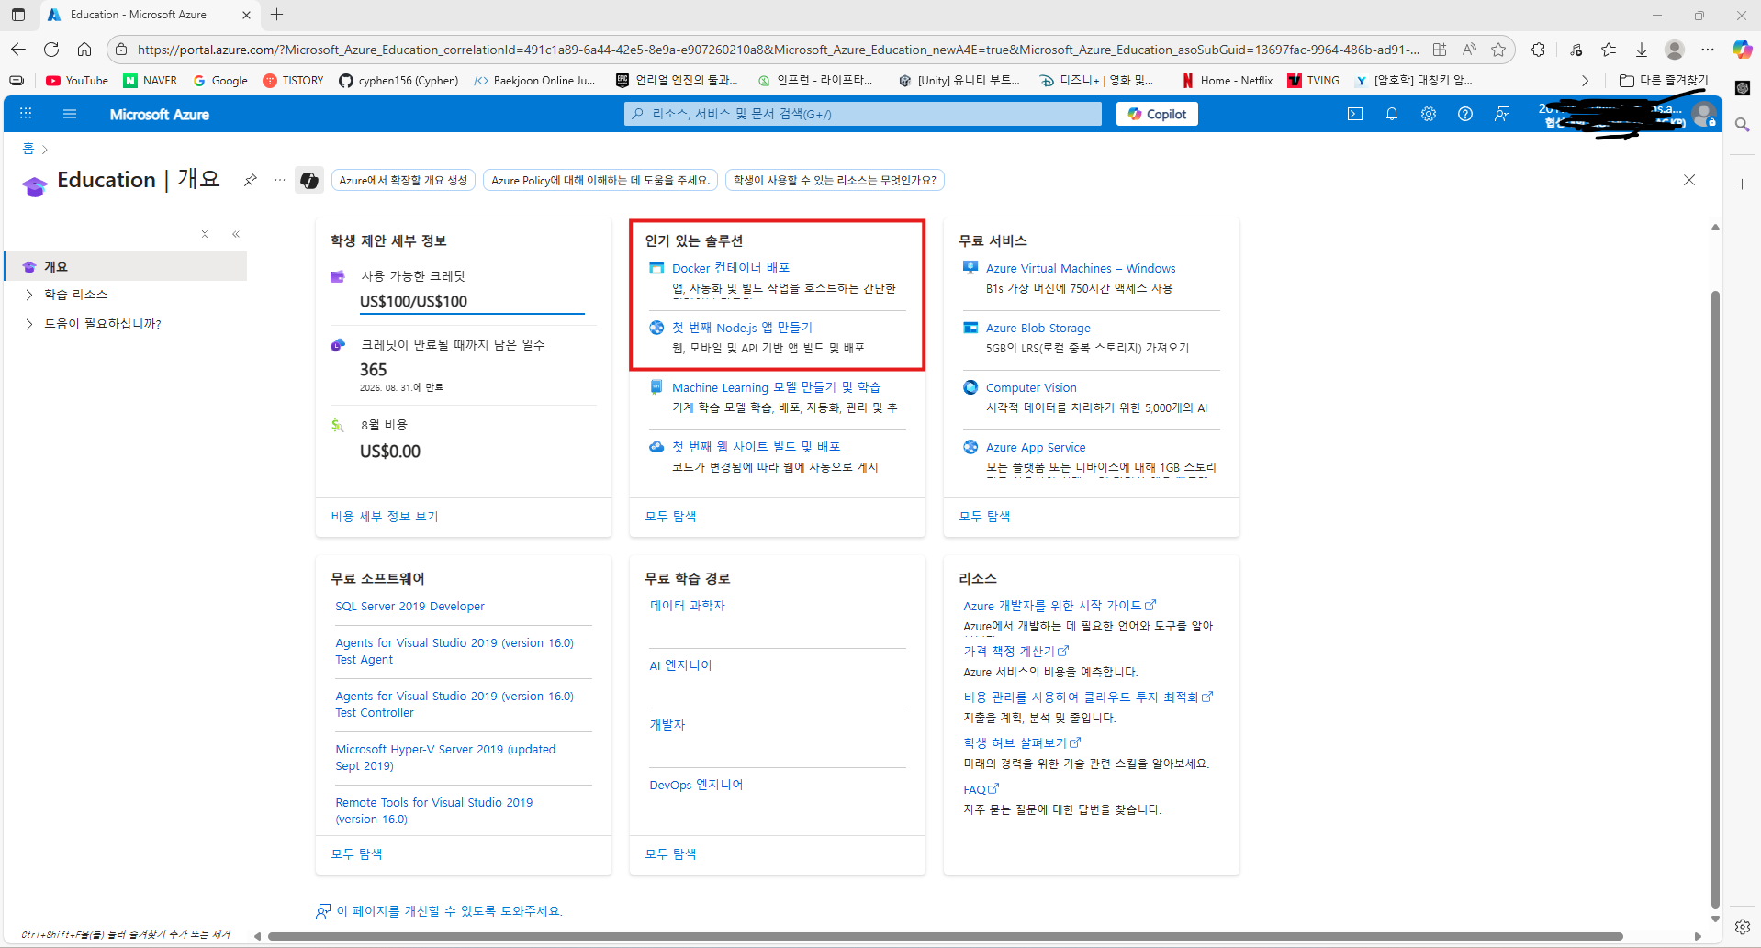The height and width of the screenshot is (948, 1761).
Task: Go back with the browser back arrow
Action: point(18,50)
